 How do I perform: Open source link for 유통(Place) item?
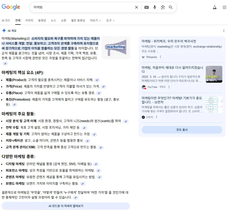point(99,93)
